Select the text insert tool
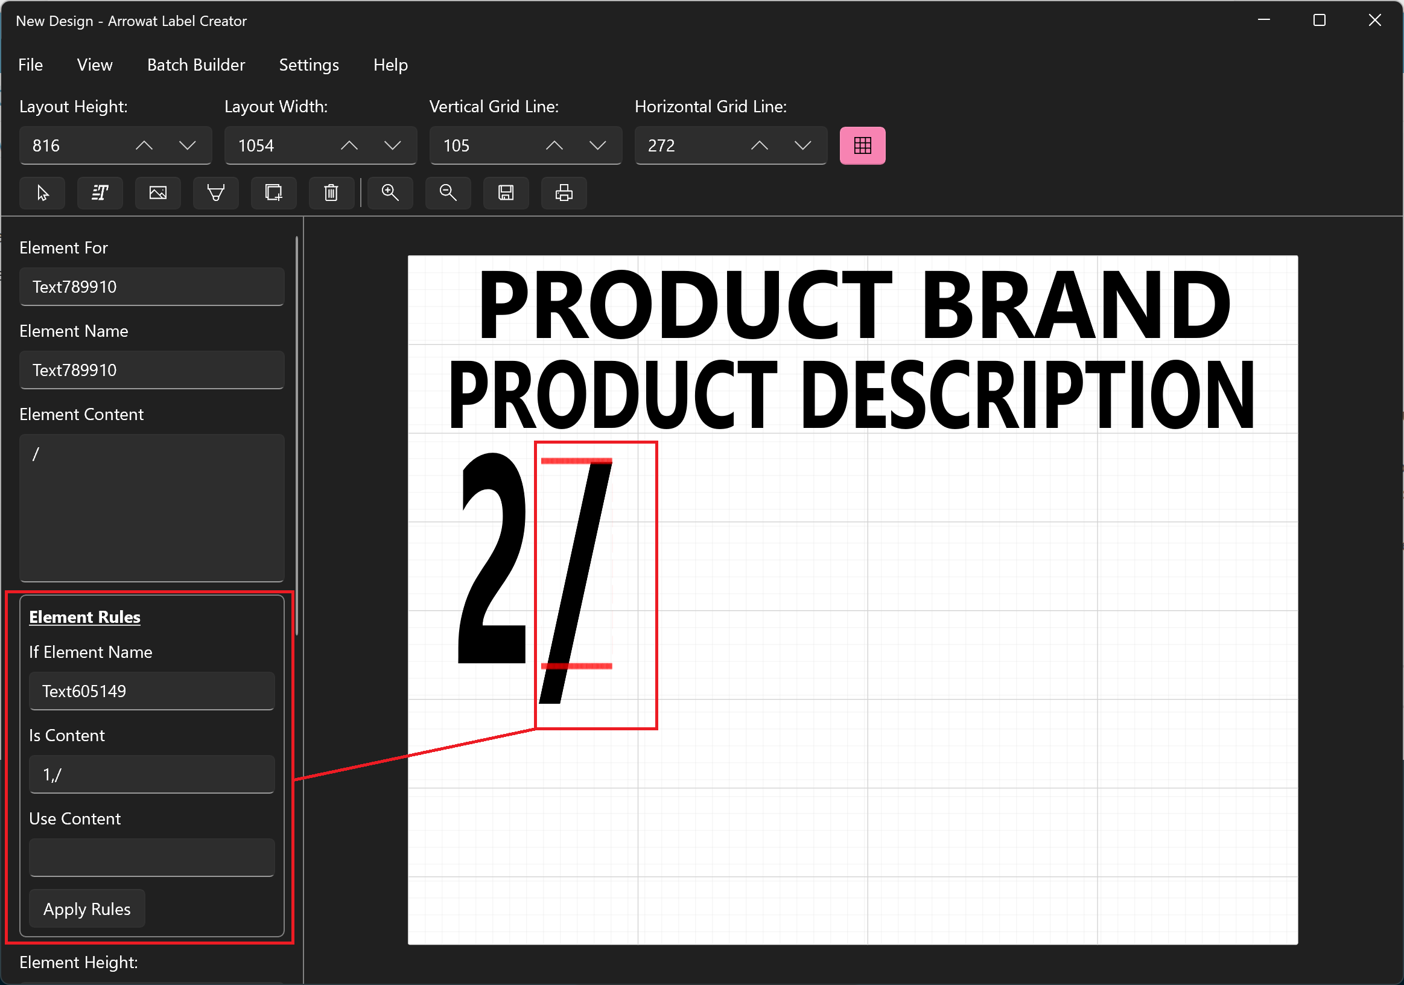The image size is (1404, 985). (x=101, y=193)
